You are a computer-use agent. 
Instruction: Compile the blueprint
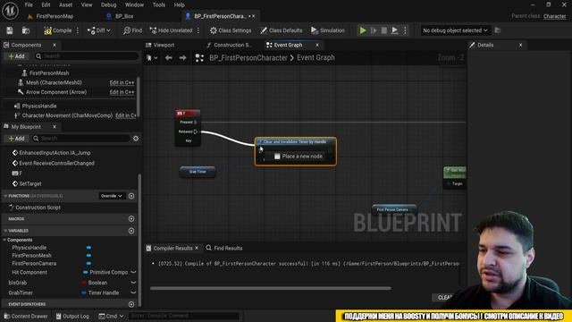58,30
